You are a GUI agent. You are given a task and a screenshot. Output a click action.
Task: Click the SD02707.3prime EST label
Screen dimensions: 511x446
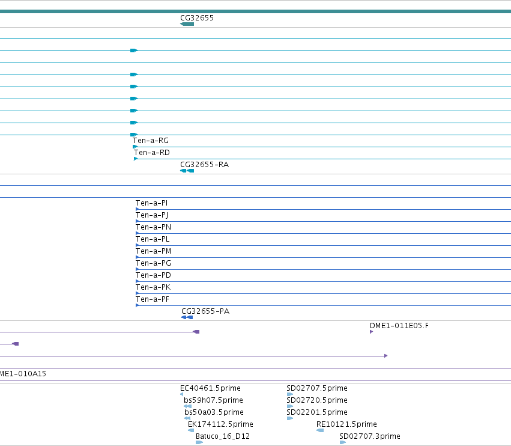[369, 436]
